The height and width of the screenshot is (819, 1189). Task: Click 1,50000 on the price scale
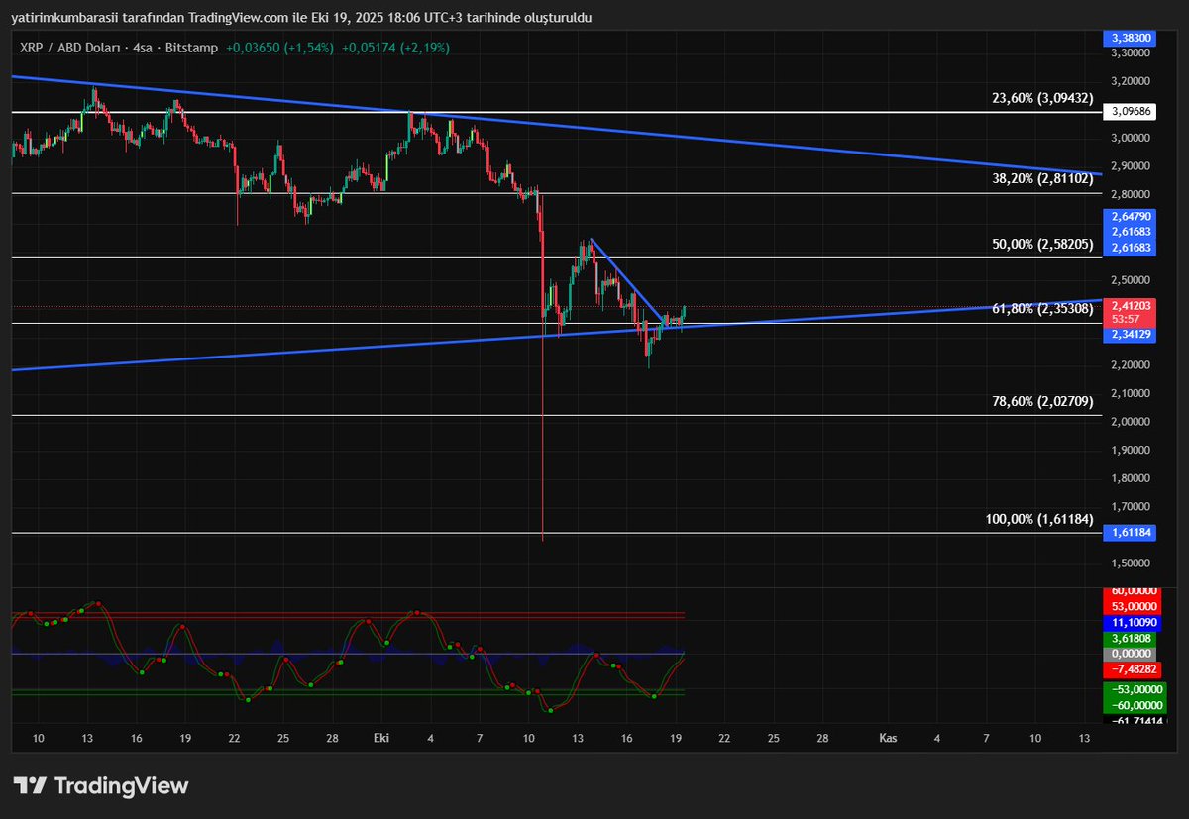tap(1131, 563)
